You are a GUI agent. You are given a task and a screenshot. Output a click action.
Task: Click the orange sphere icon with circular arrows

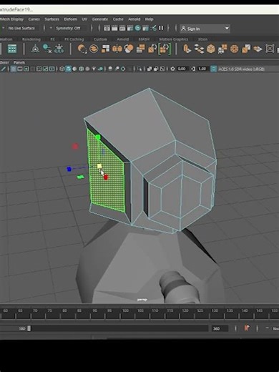[82, 49]
